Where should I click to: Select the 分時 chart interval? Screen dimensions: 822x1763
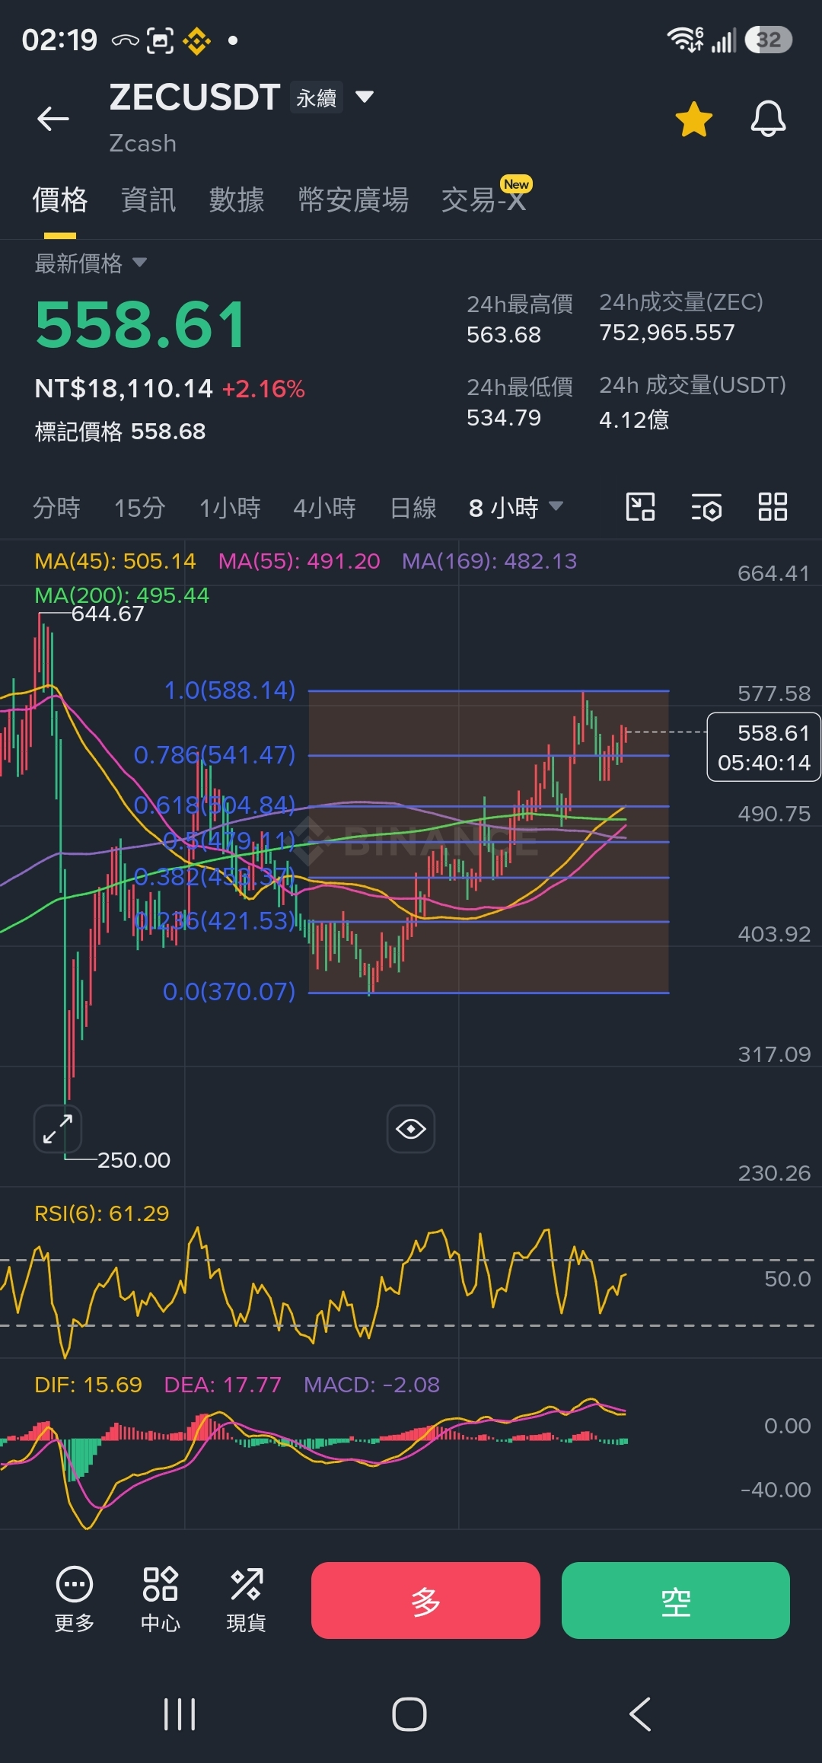tap(56, 508)
